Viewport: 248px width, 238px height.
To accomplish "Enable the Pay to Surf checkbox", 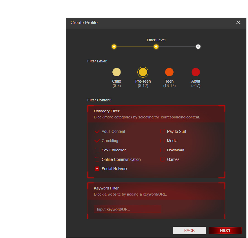I will [163, 131].
